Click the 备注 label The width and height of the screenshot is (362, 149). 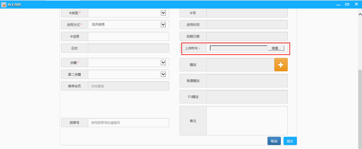193,121
